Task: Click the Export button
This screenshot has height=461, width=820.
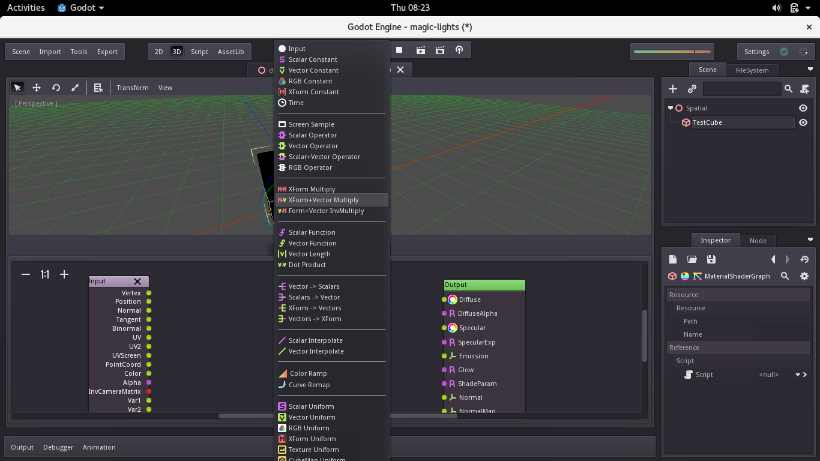Action: point(107,52)
